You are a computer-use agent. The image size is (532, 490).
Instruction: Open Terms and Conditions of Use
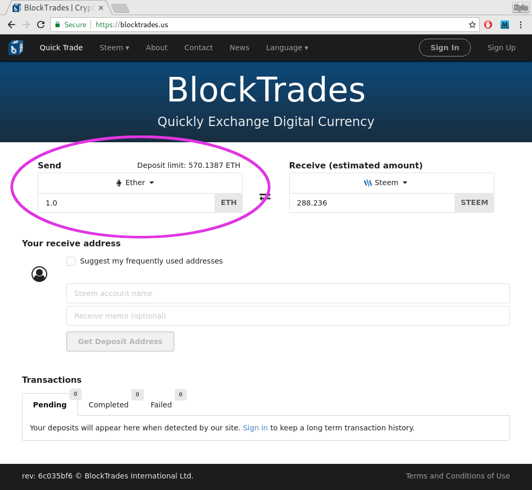tap(458, 476)
